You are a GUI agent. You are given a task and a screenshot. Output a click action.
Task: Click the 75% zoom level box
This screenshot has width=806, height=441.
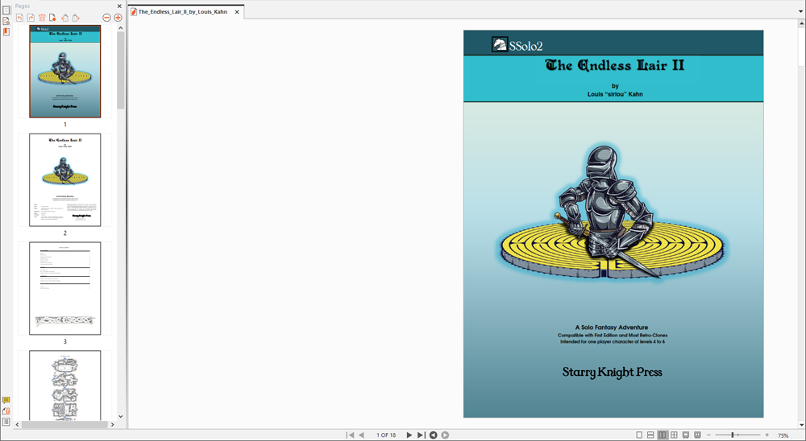pos(783,435)
